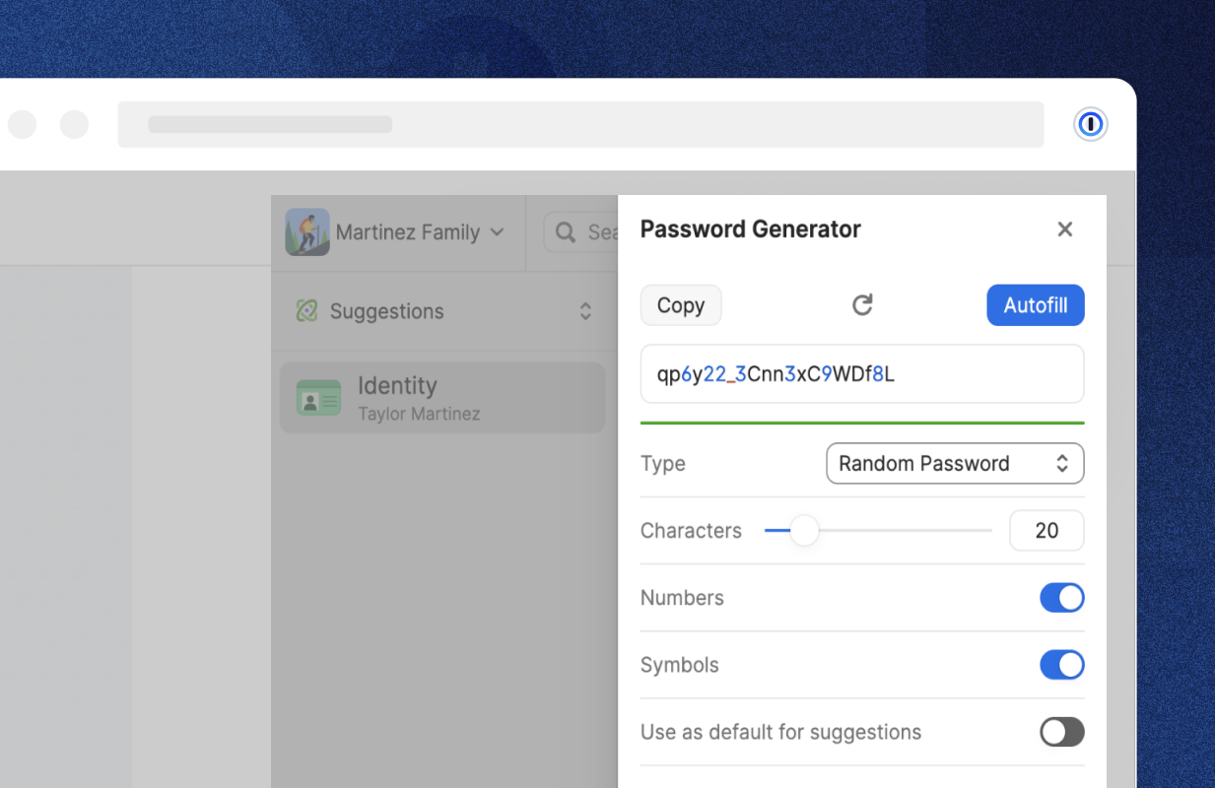
Task: Enable Use as default for suggestions
Action: tap(1062, 732)
